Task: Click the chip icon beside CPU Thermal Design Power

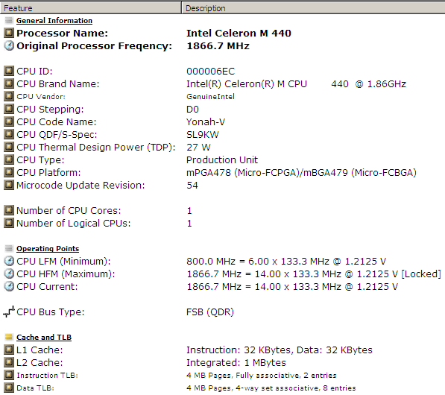Action: pos(9,147)
